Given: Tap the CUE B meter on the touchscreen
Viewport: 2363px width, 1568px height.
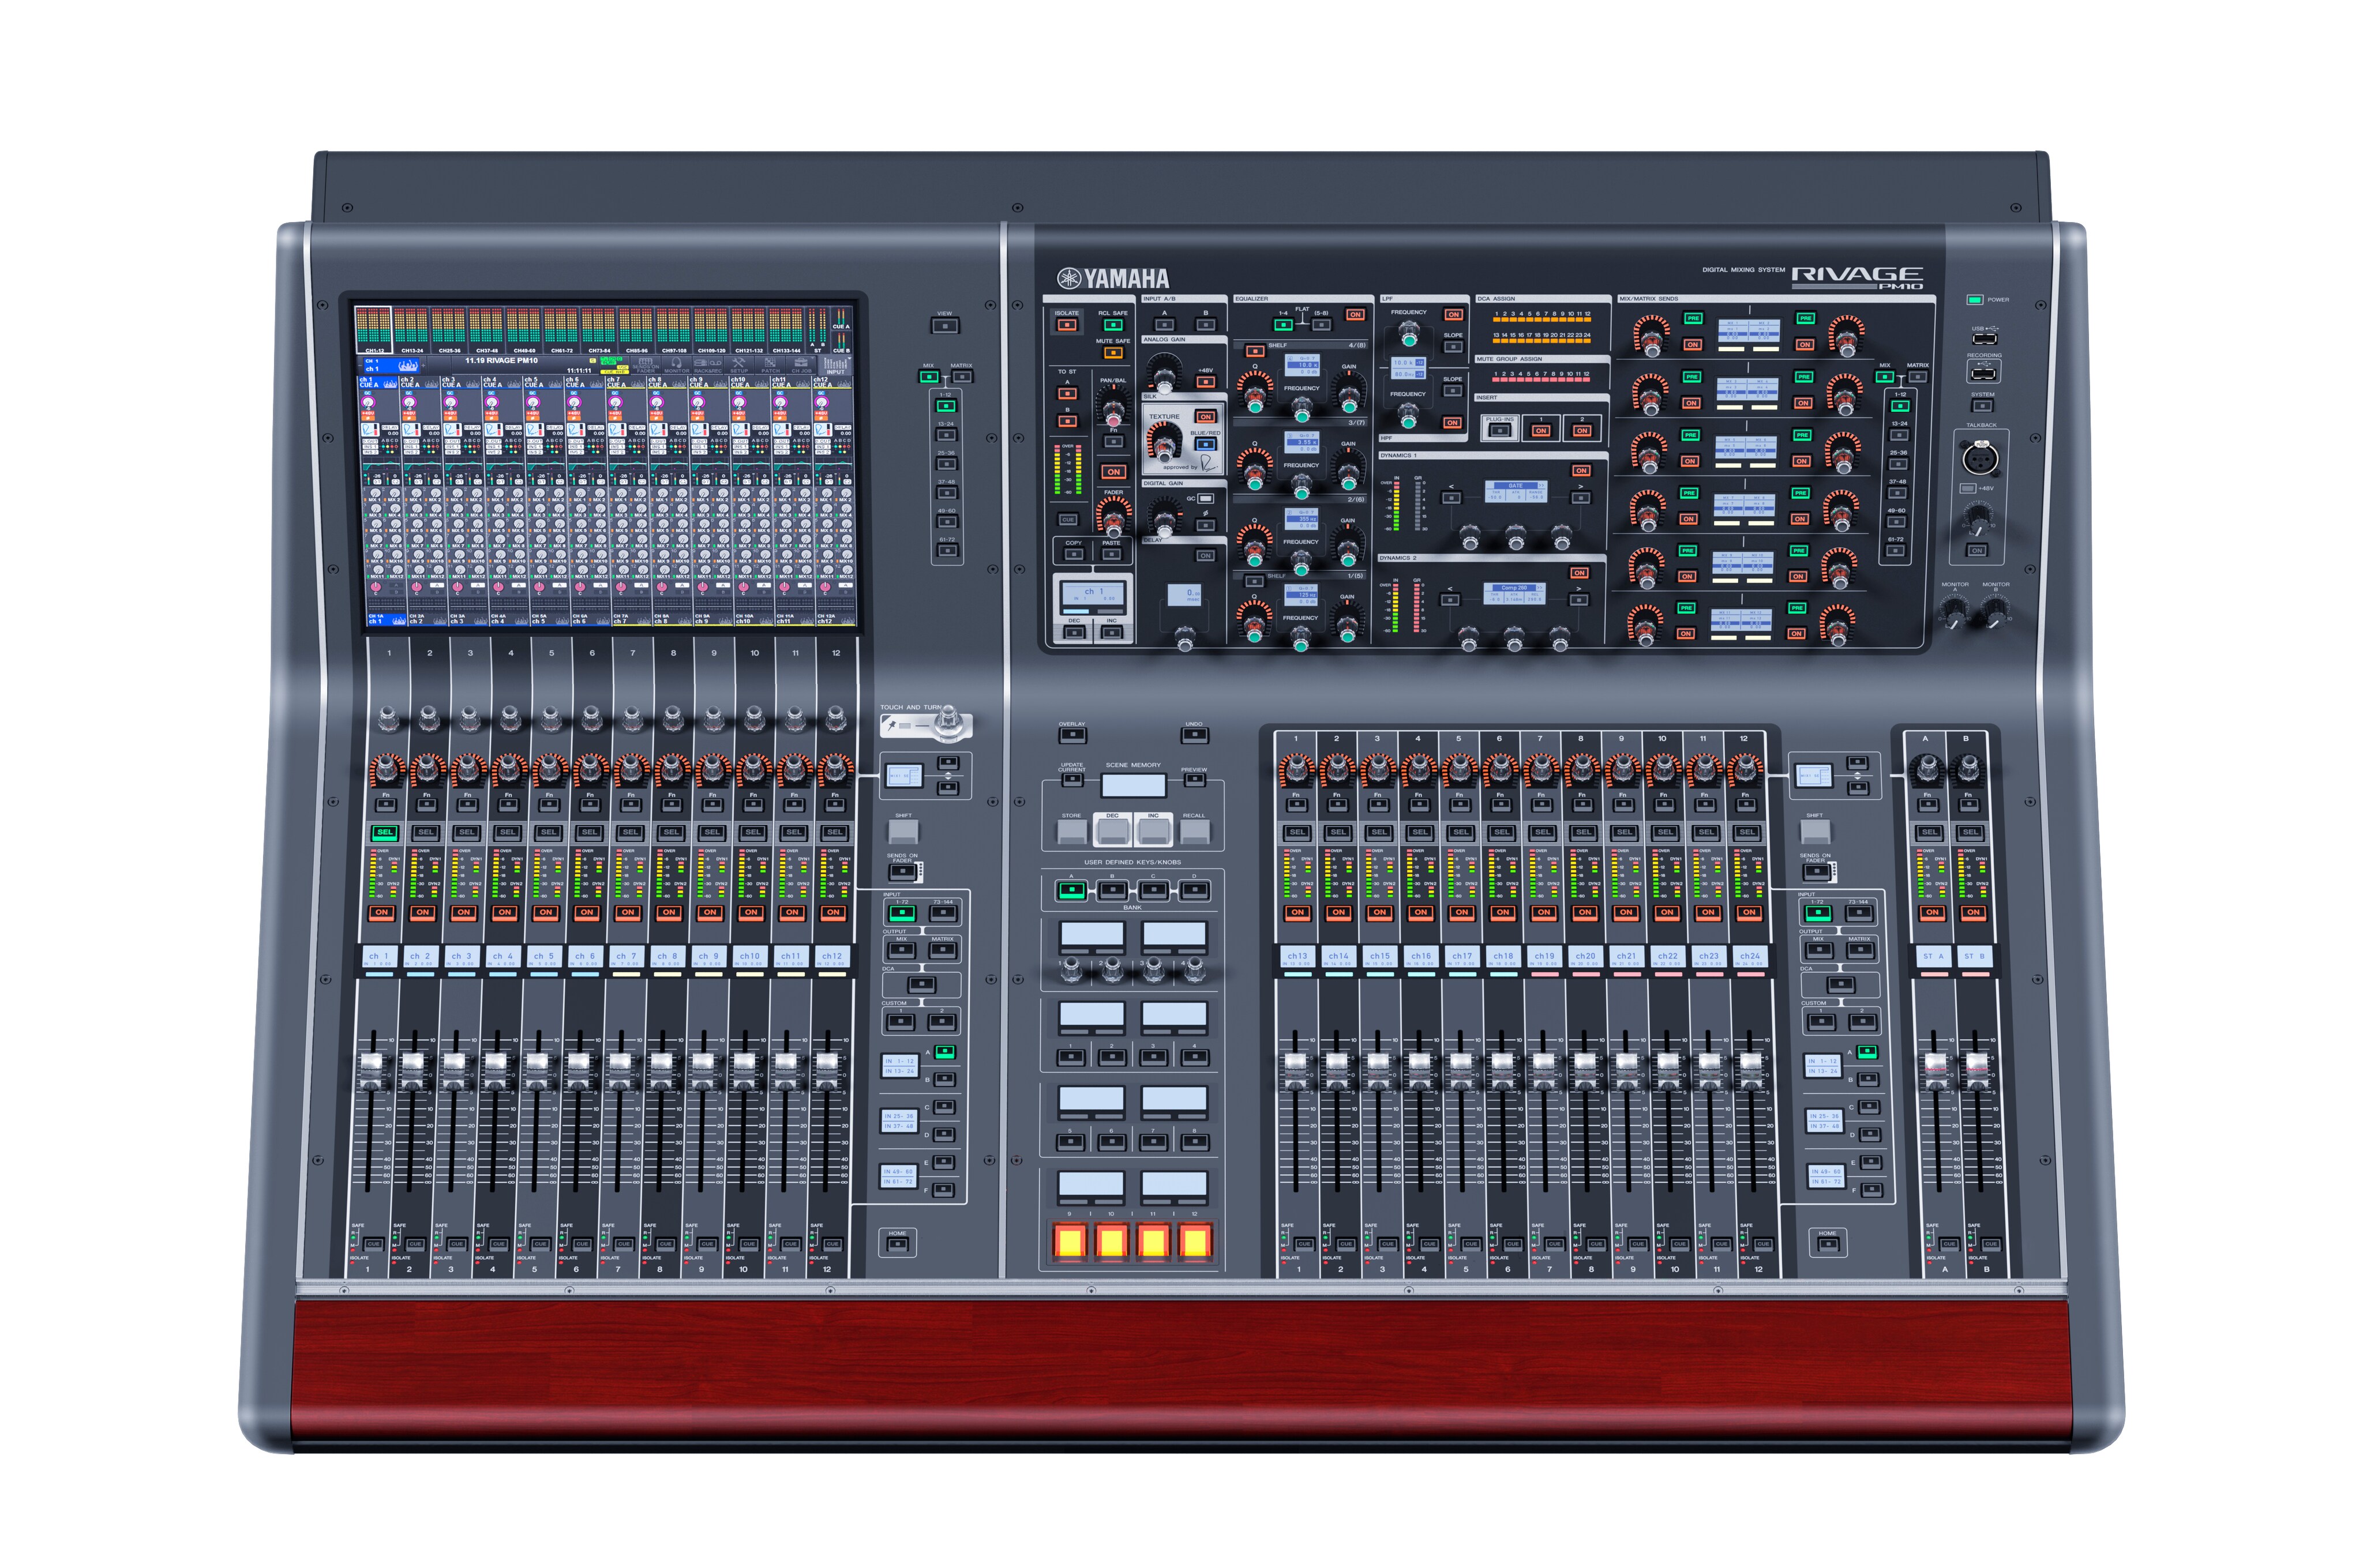Looking at the screenshot, I should tap(841, 343).
